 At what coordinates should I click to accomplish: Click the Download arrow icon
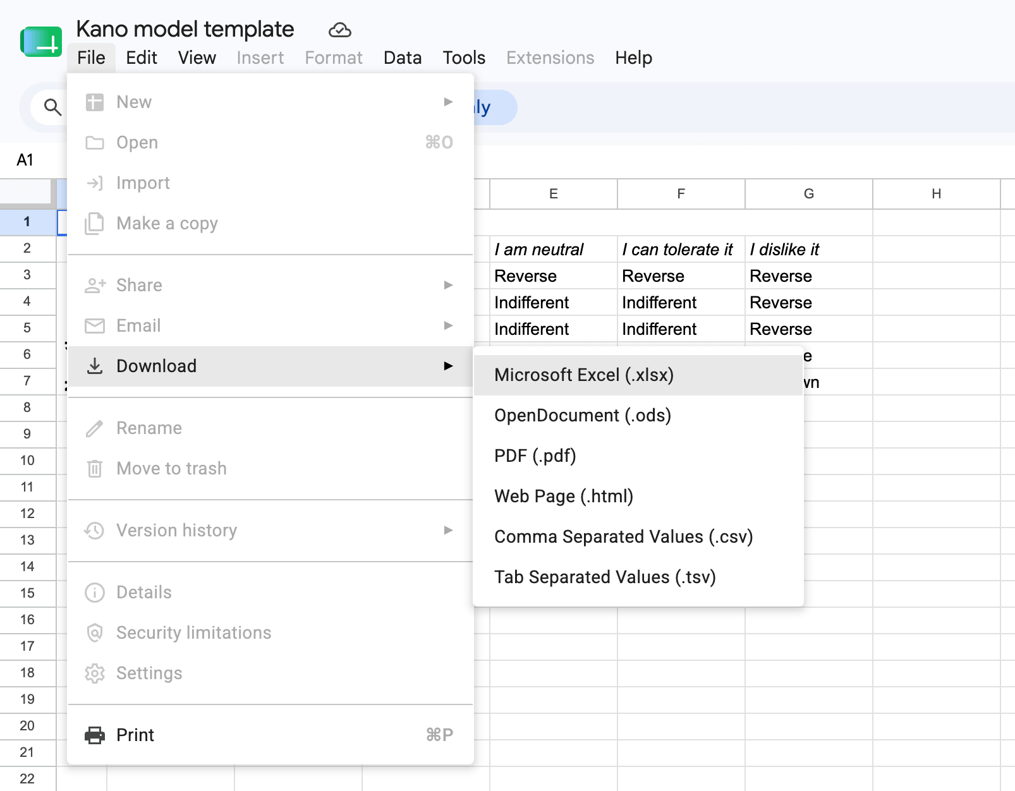tap(95, 366)
